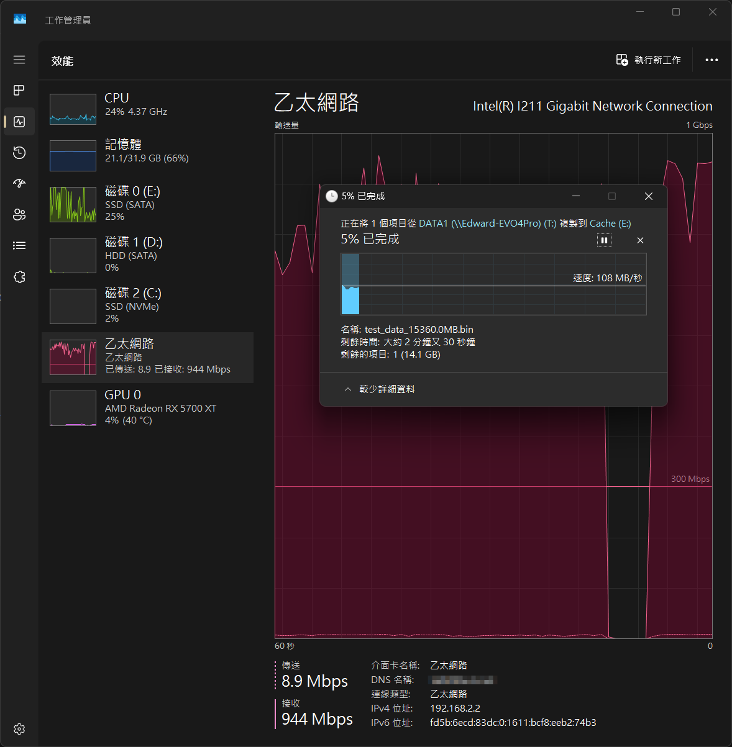Screen dimensions: 732x747
Task: Click the 速度: 108 MB/秒 label
Action: 607,278
